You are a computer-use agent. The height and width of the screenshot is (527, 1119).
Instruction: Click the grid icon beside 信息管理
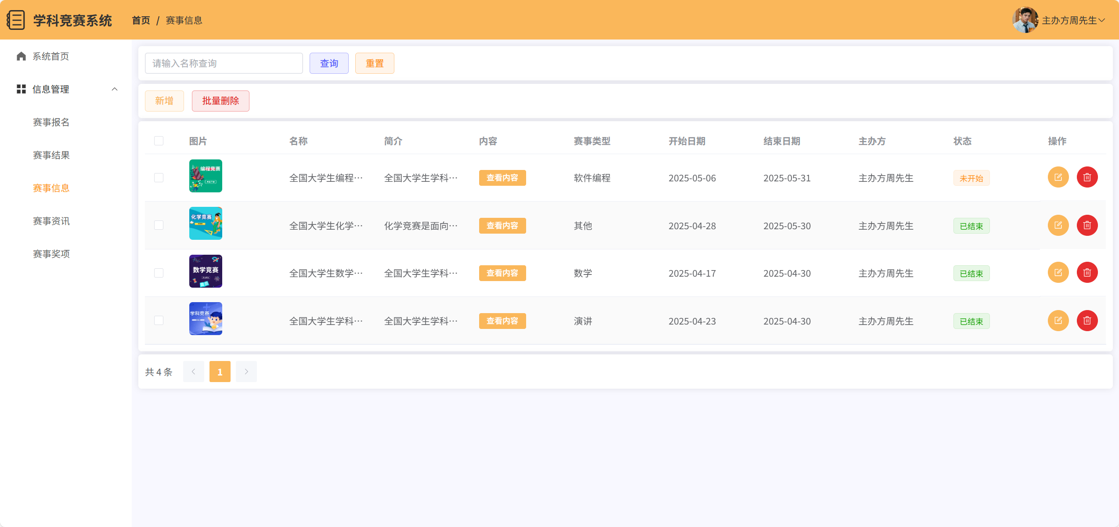click(x=21, y=89)
